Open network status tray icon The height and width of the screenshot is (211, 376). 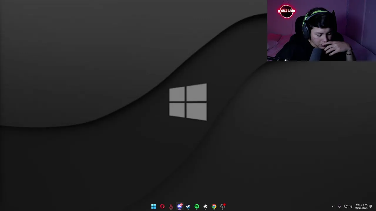tap(346, 207)
